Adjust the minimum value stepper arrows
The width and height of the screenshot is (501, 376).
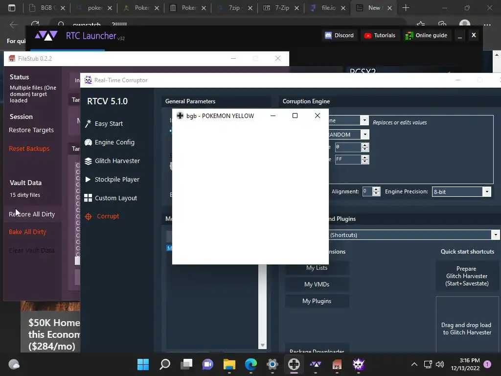tap(365, 147)
